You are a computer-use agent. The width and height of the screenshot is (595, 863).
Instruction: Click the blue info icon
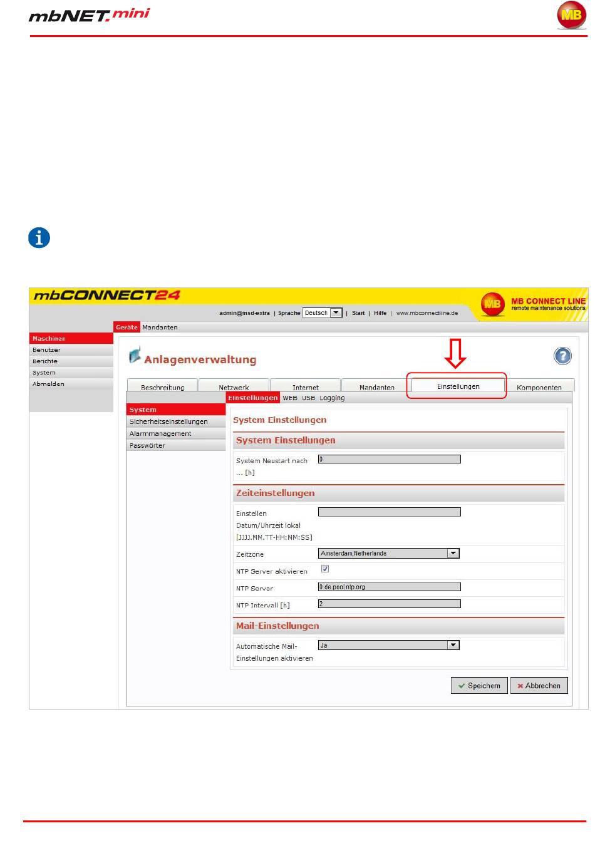click(x=39, y=238)
